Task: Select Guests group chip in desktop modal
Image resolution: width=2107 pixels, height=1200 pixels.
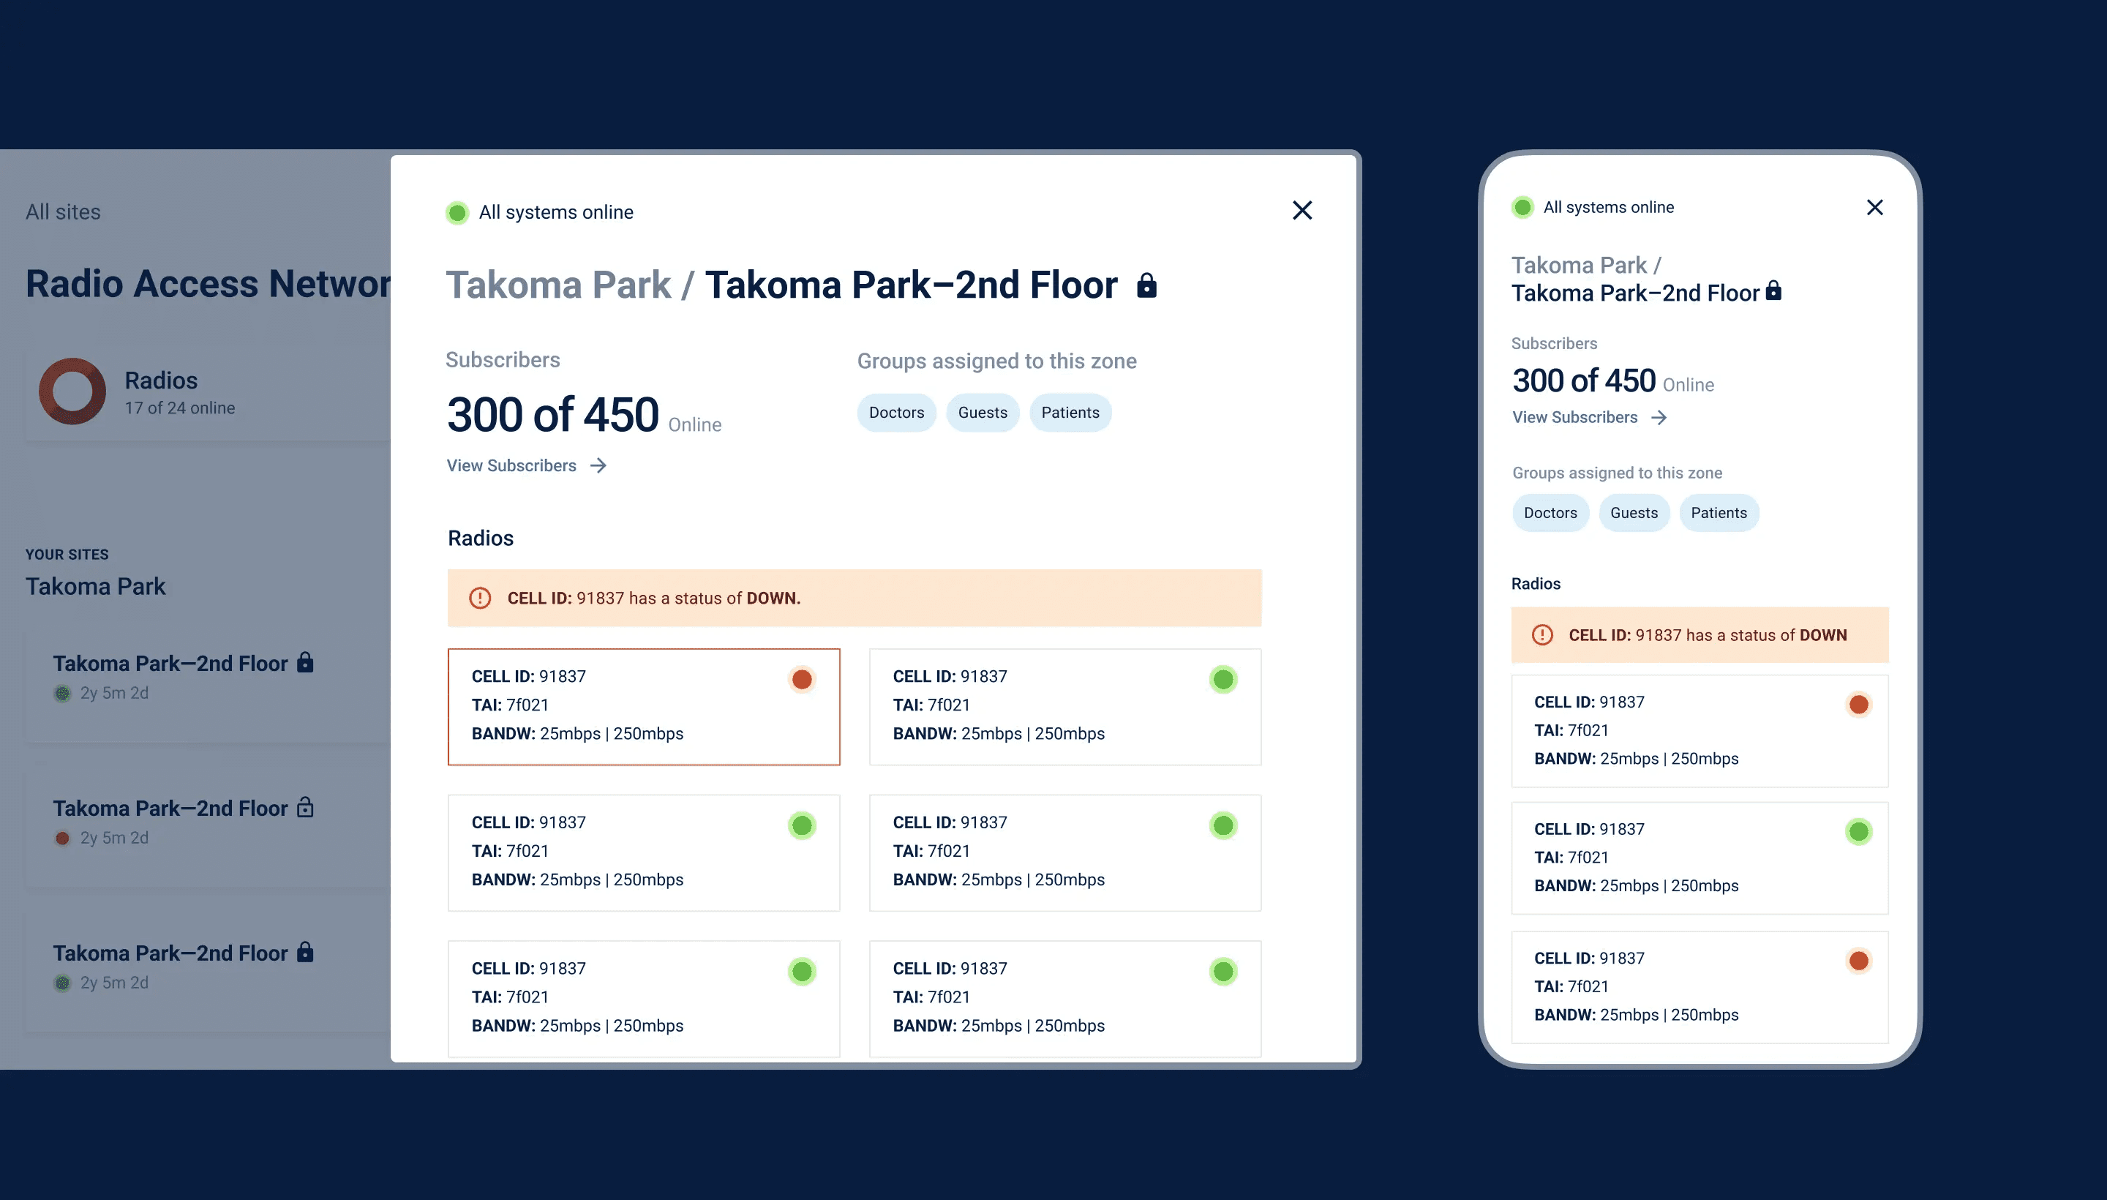Action: pos(983,413)
